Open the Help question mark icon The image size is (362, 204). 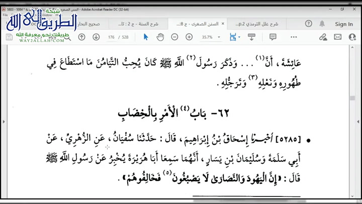tap(308, 24)
